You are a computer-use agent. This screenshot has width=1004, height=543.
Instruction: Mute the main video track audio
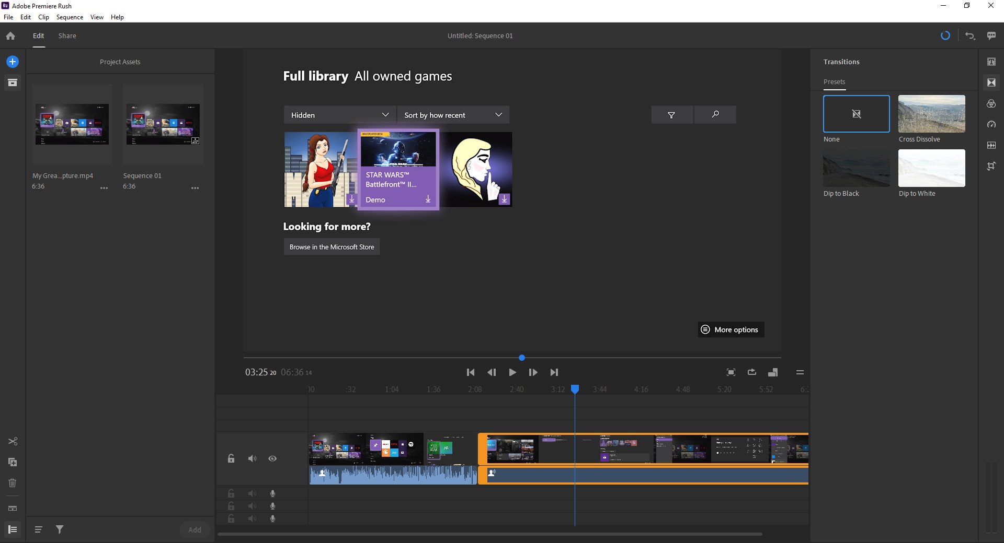[x=252, y=458]
